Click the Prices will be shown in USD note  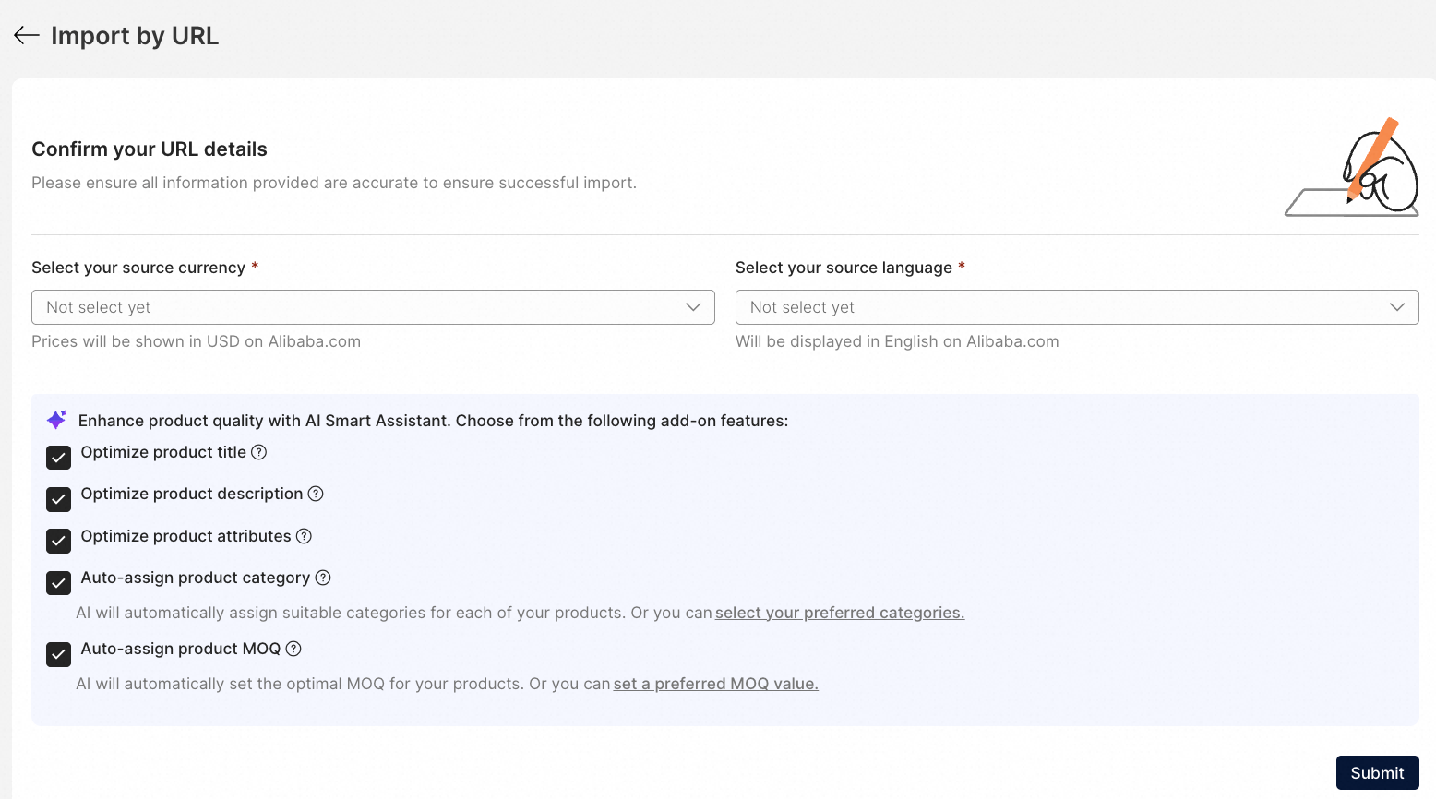click(x=196, y=341)
